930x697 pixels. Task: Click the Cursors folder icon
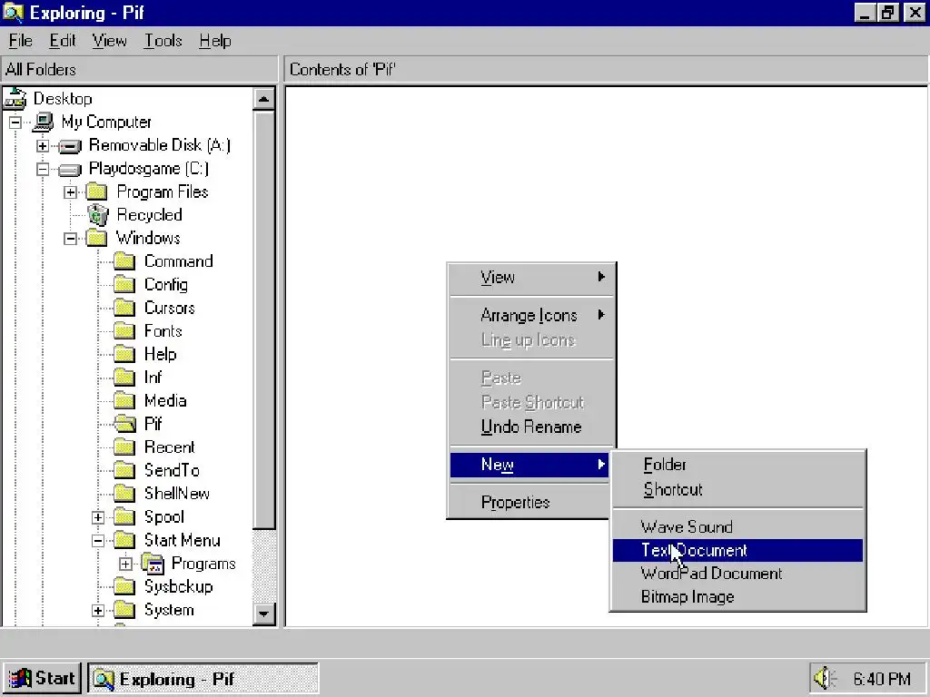(x=124, y=308)
